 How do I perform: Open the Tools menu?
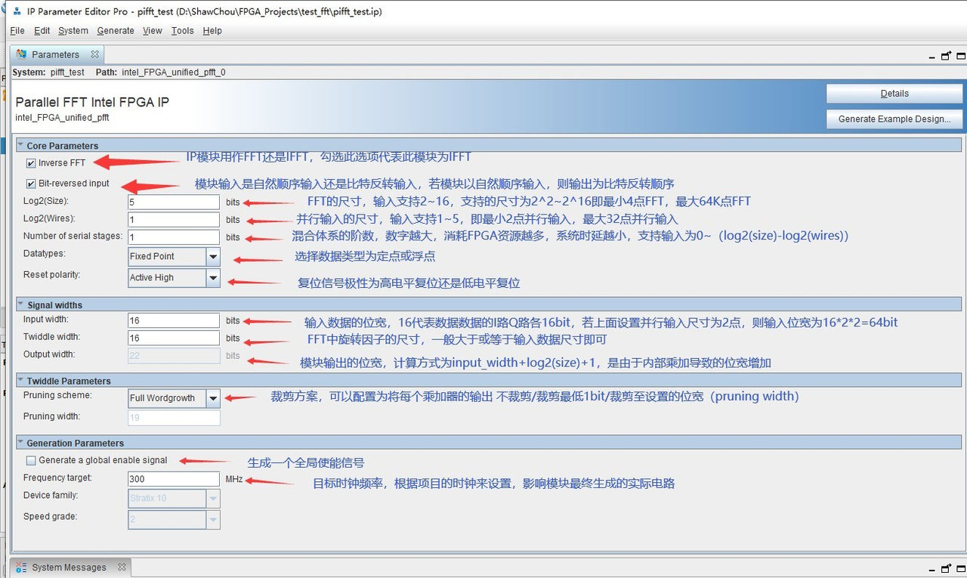[x=182, y=31]
